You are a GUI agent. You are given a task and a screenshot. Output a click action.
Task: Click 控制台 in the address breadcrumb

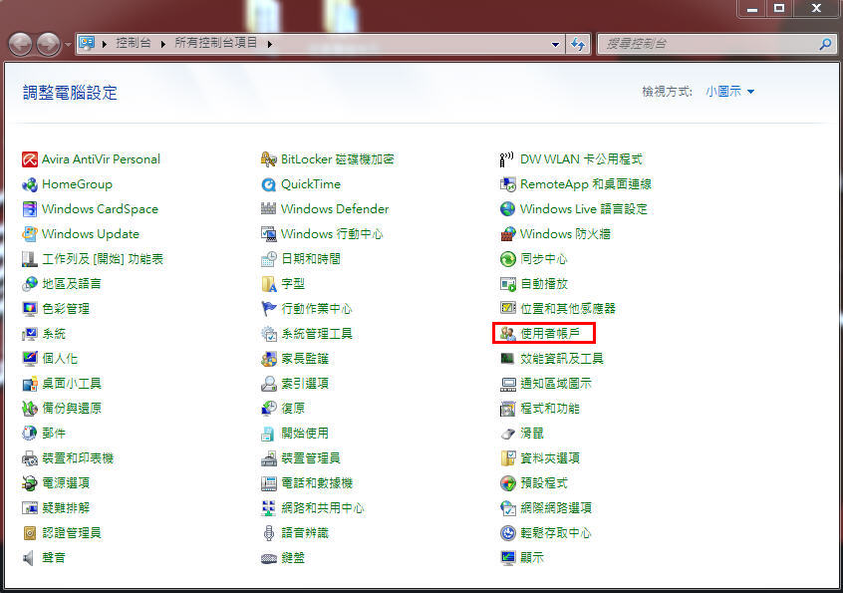pos(136,44)
